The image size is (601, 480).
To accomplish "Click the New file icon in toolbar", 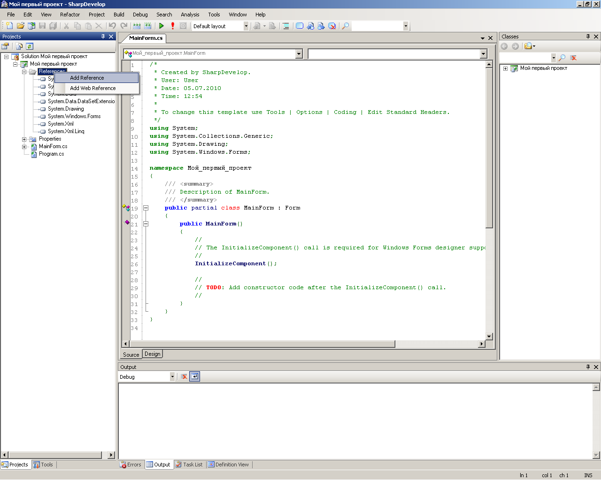I will [9, 26].
